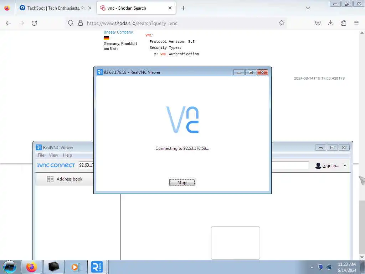Open the Save to Pocket icon
The image size is (365, 274).
318,23
